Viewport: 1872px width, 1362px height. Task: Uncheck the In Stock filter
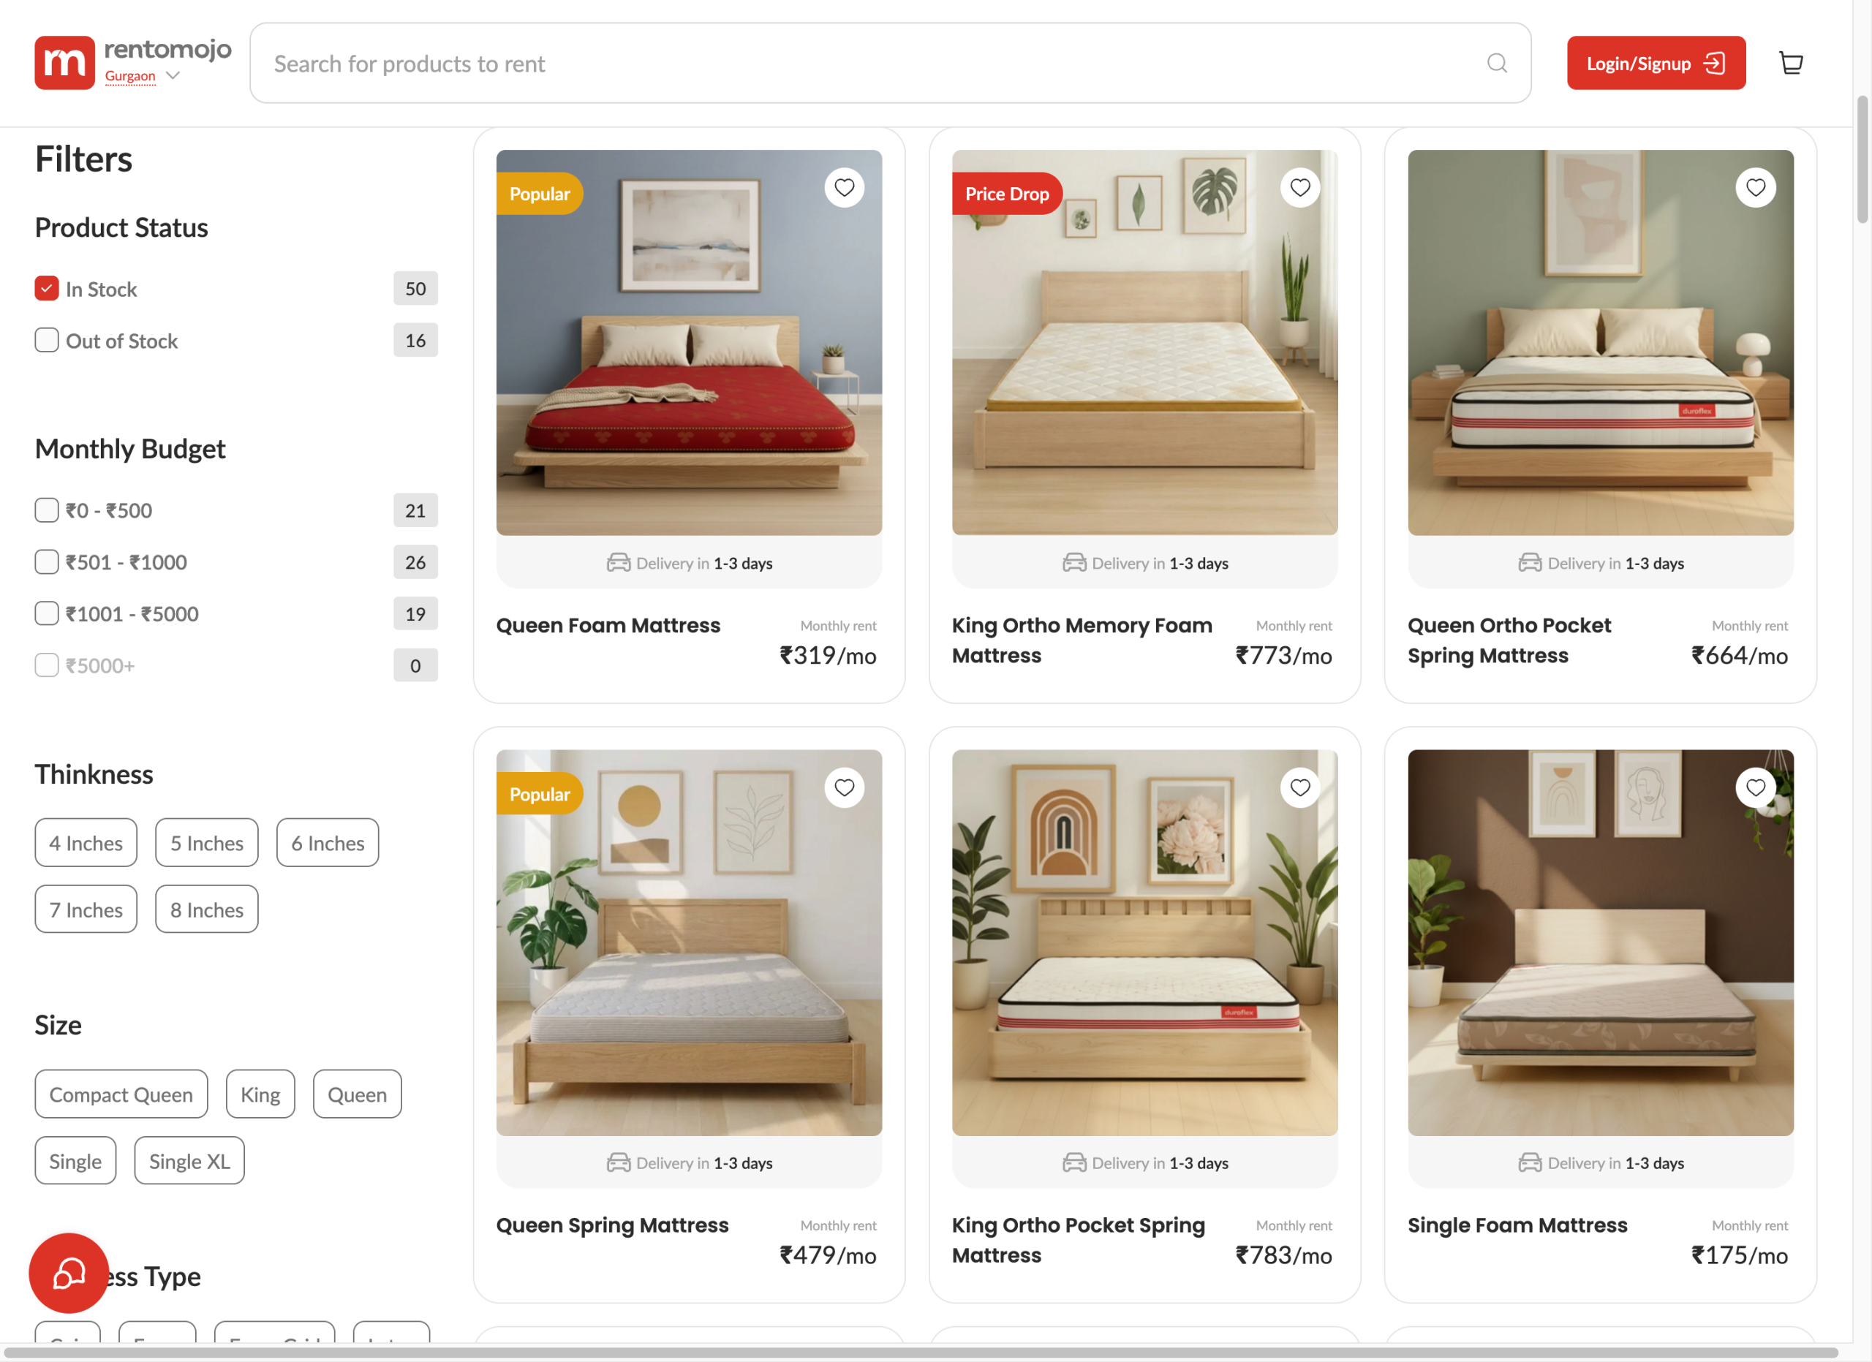click(46, 288)
